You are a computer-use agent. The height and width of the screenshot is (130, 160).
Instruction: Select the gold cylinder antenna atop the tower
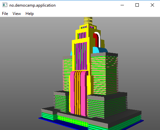88,20
